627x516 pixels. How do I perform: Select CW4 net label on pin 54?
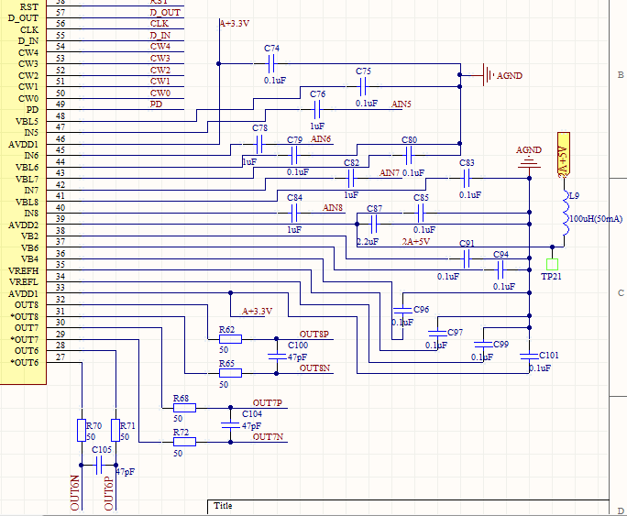tap(159, 47)
